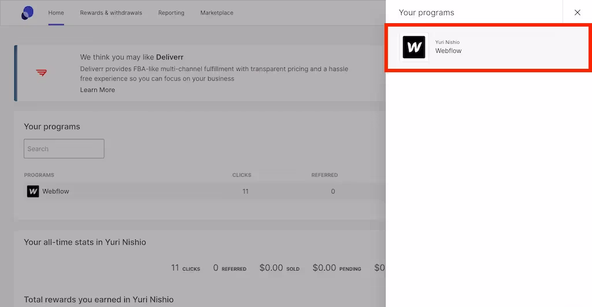Image resolution: width=592 pixels, height=307 pixels.
Task: Click the 11 CLICKS all-time stat
Action: 186,268
